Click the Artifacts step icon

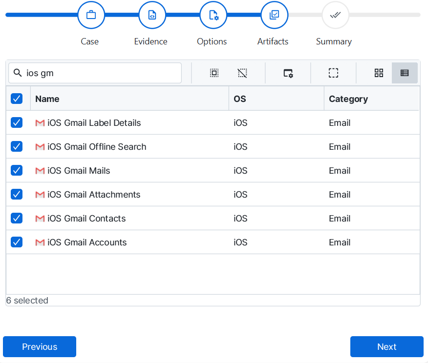tap(274, 15)
